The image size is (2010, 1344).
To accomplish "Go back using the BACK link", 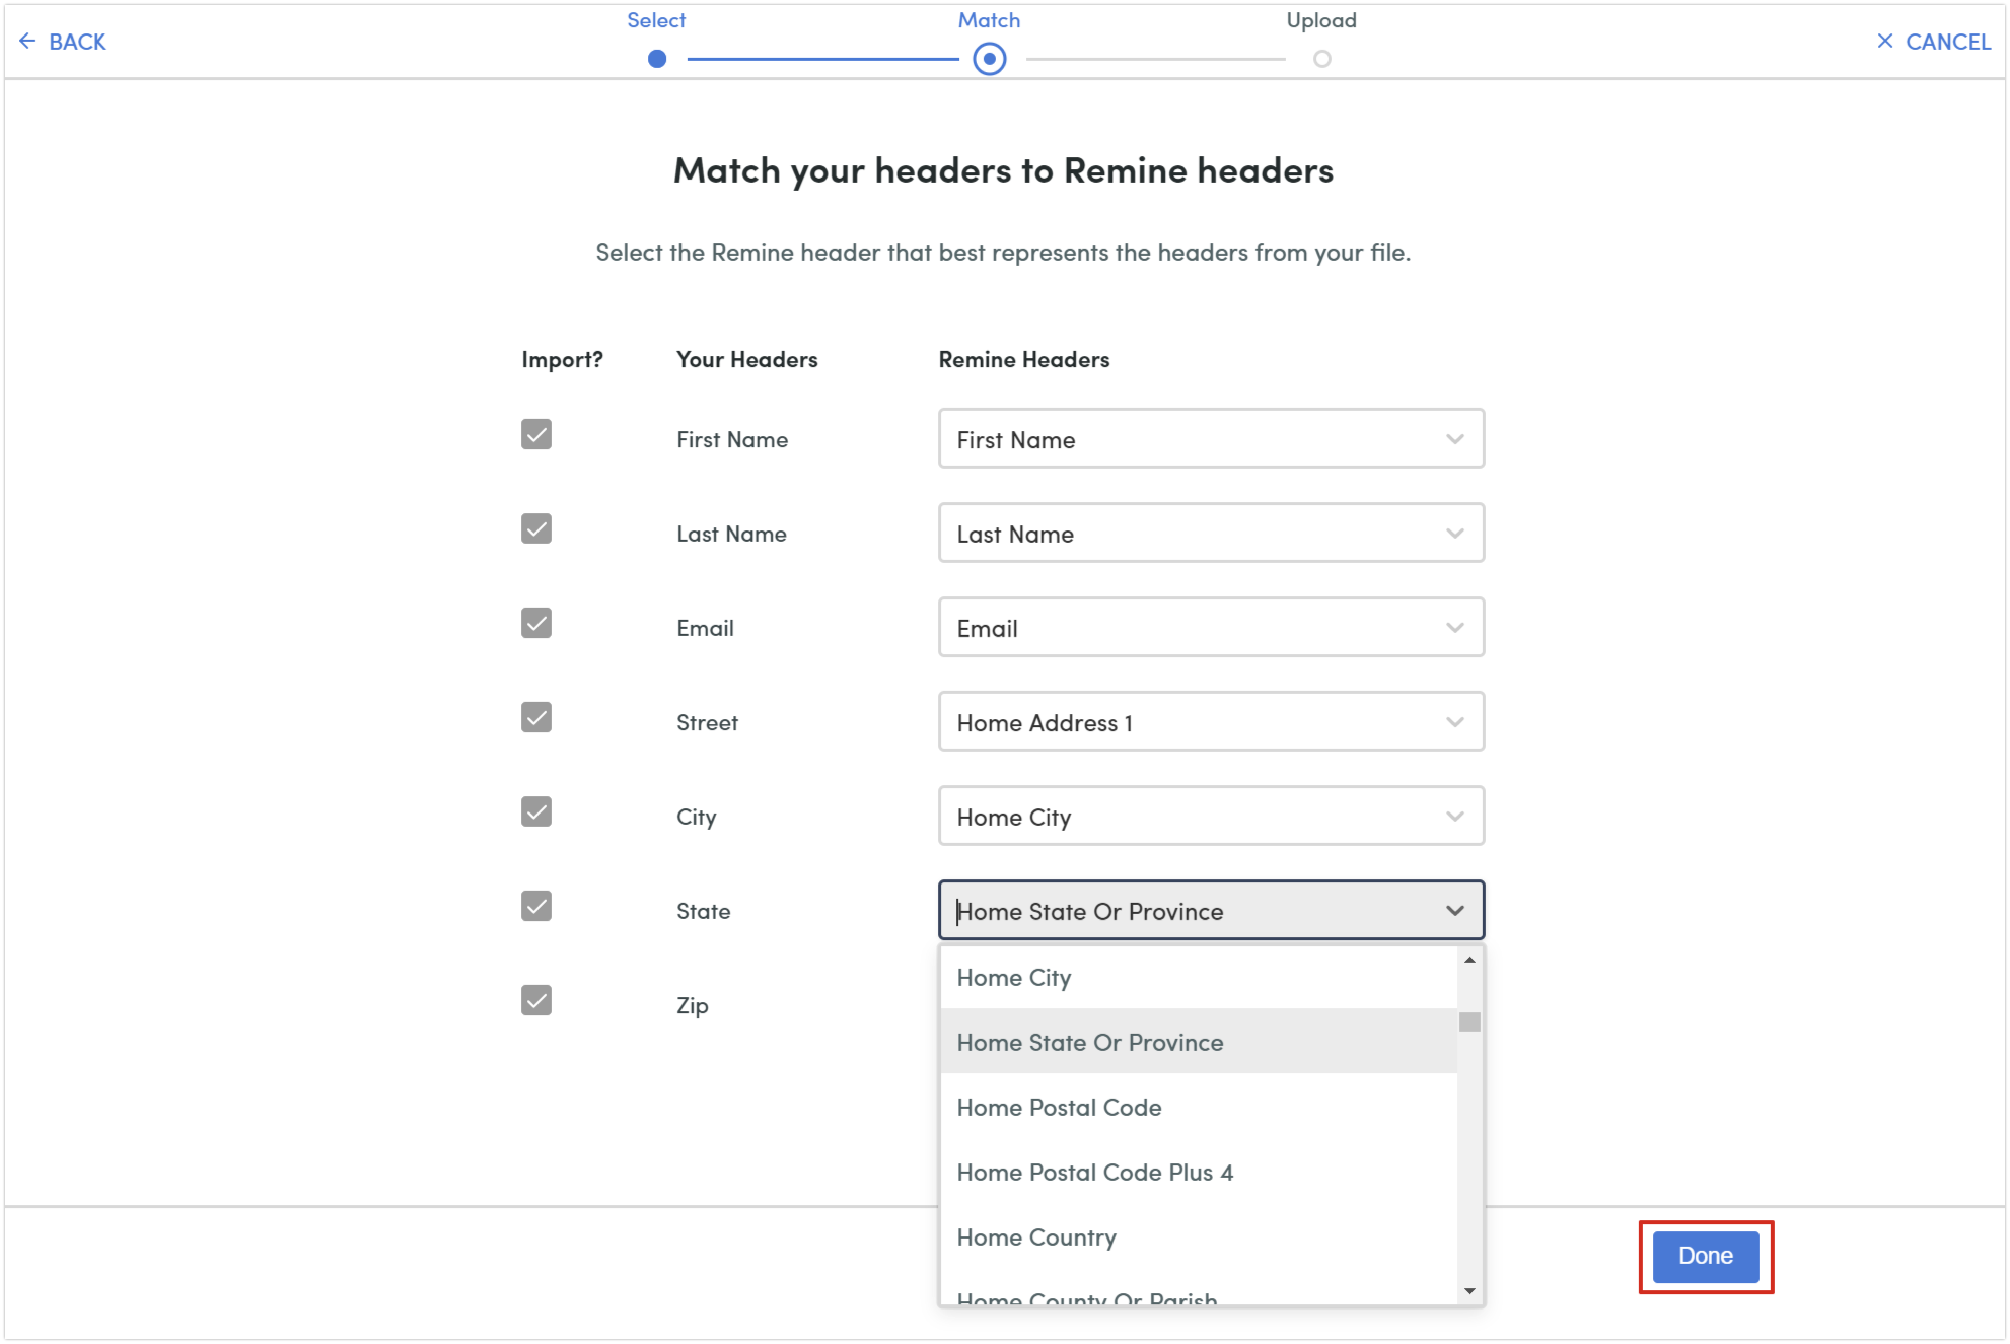I will (62, 41).
